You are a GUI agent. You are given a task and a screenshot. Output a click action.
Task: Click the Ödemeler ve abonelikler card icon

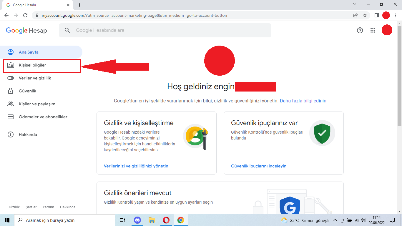11,117
